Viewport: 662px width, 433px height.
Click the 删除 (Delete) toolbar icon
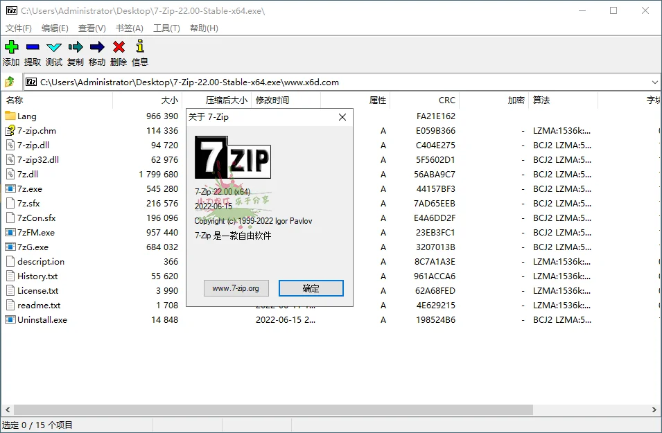coord(118,47)
